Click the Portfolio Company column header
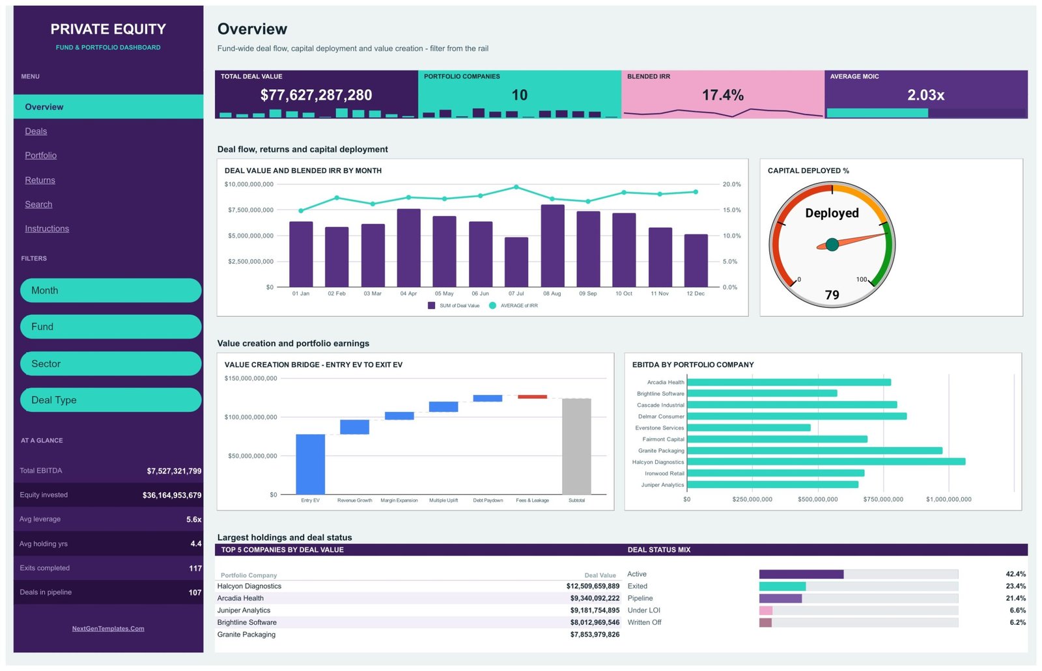 pyautogui.click(x=249, y=575)
